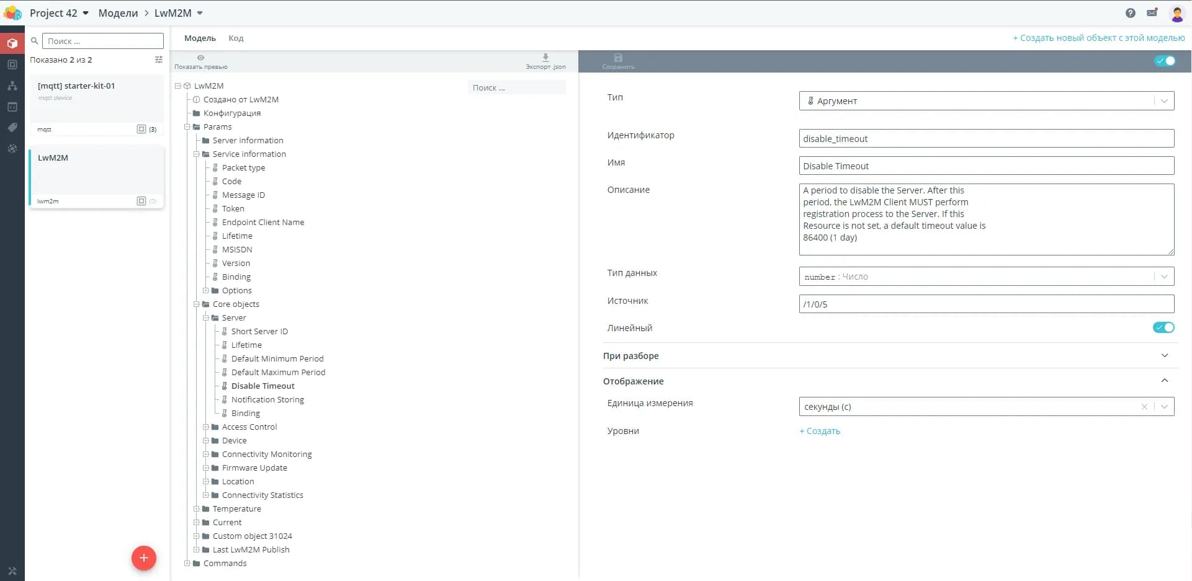Open the tags icon in left sidebar
This screenshot has height=581, width=1192.
pos(12,128)
